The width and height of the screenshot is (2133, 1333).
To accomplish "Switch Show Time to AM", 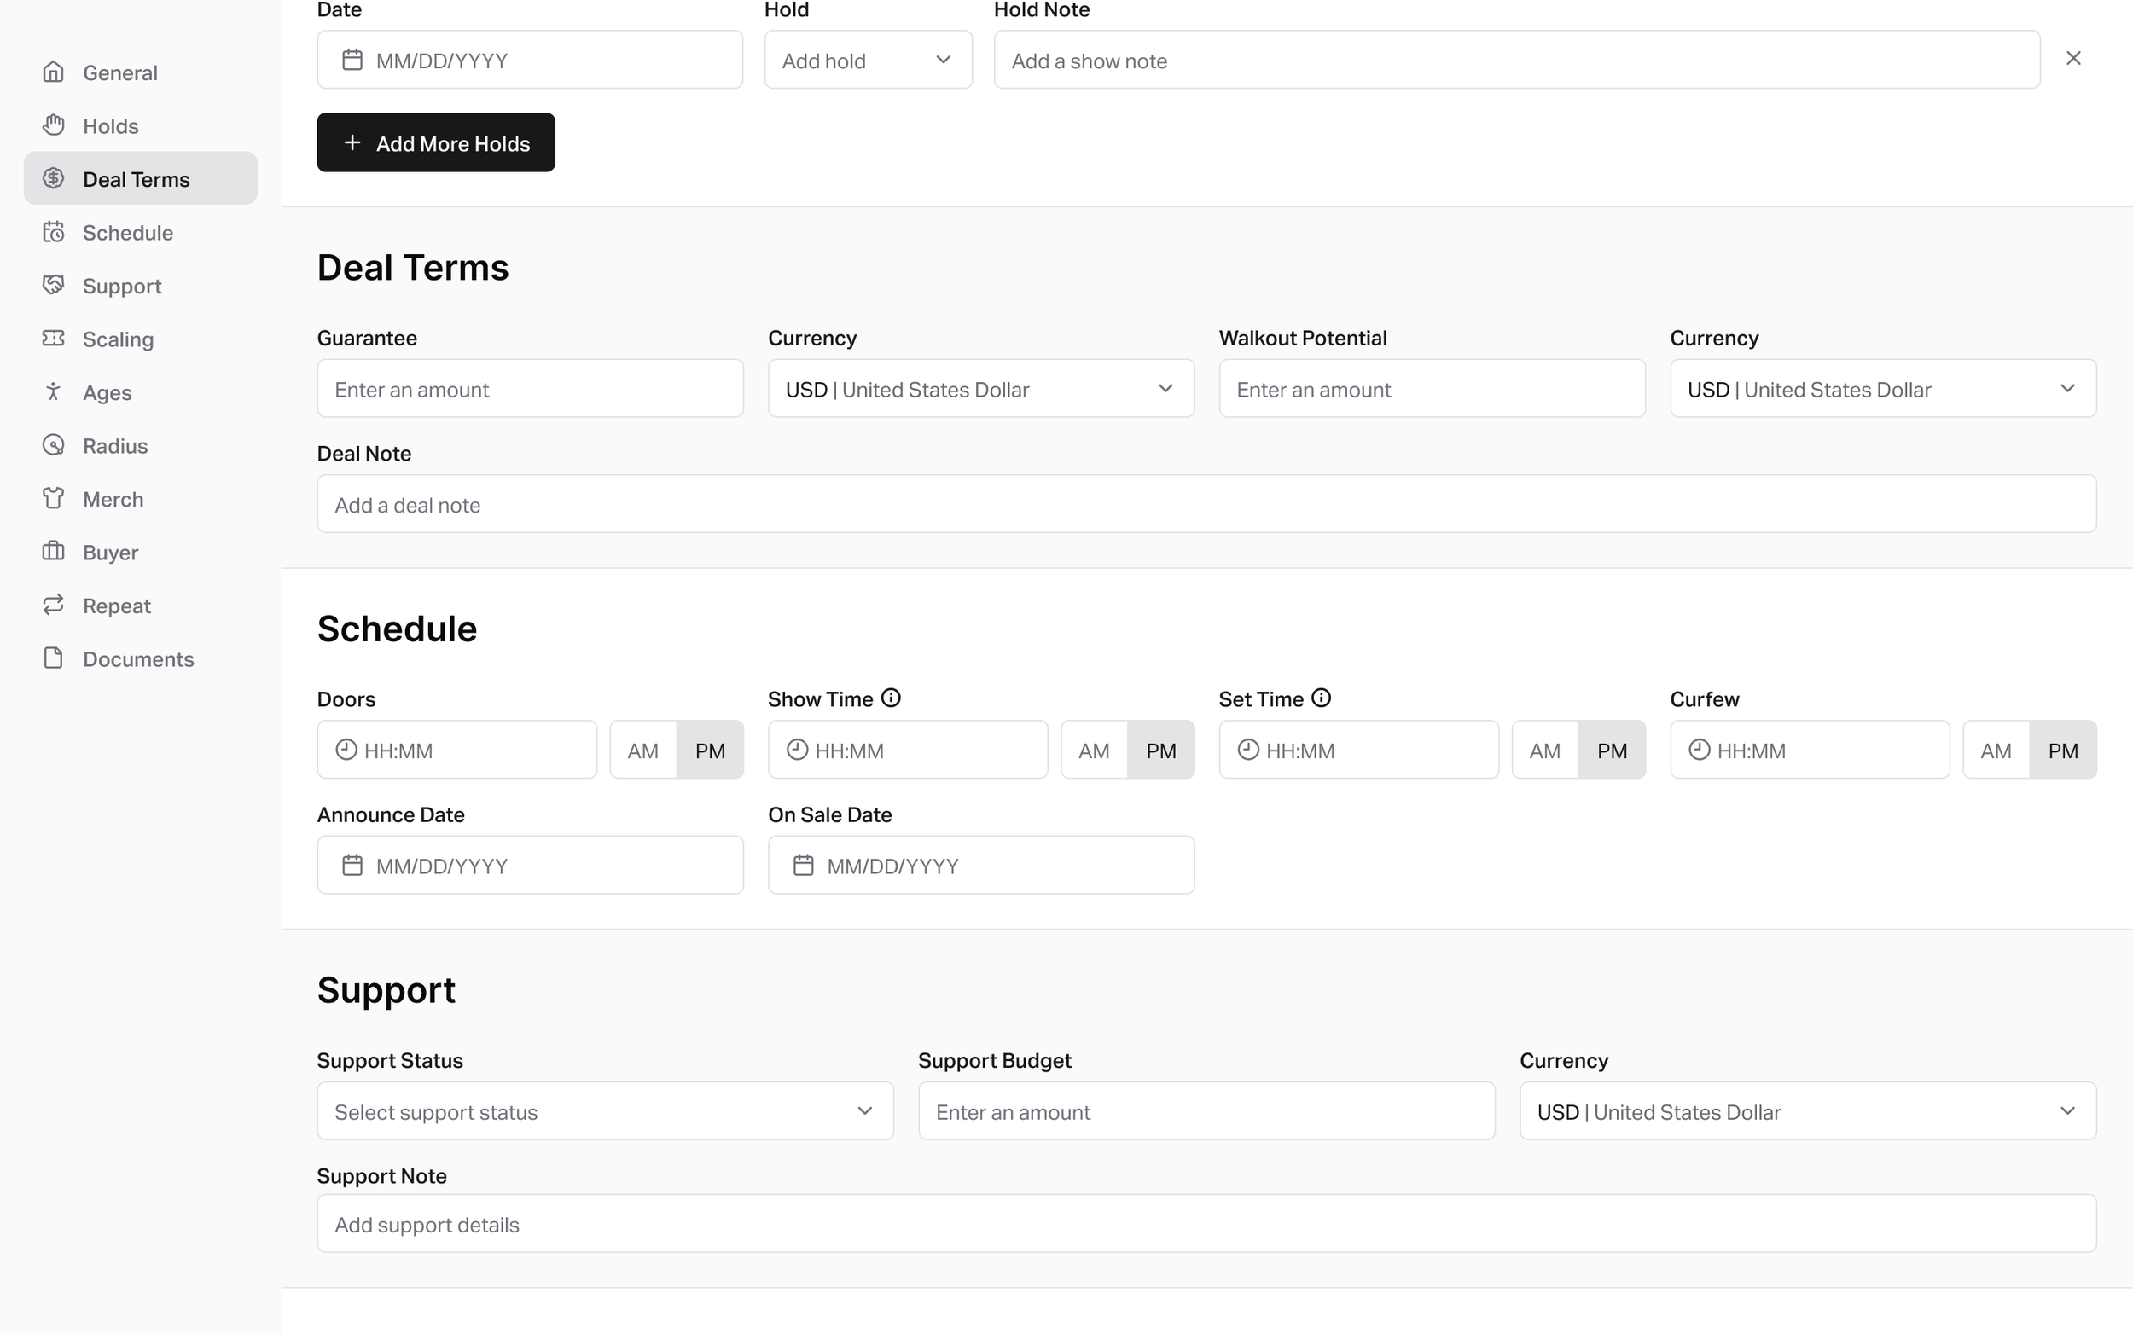I will point(1094,750).
